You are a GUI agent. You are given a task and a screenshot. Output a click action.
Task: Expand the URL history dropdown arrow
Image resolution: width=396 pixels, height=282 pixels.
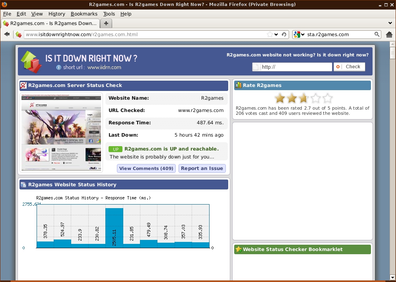click(x=277, y=35)
